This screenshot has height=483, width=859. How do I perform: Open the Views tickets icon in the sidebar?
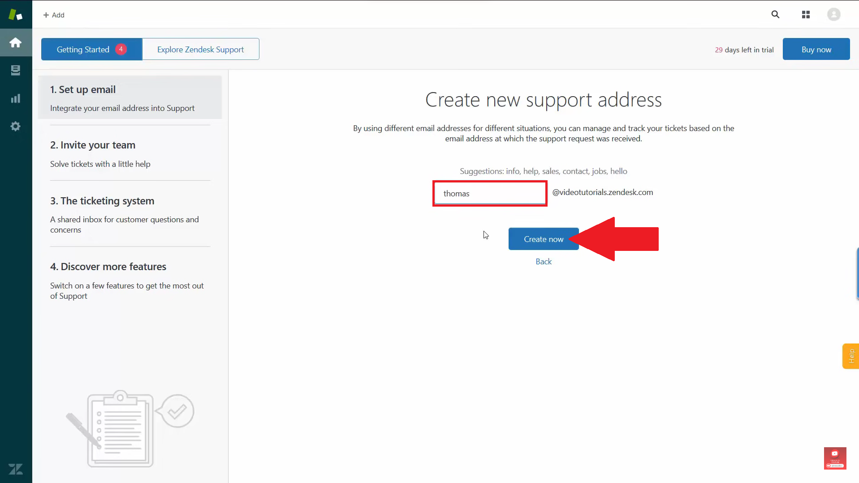click(16, 70)
